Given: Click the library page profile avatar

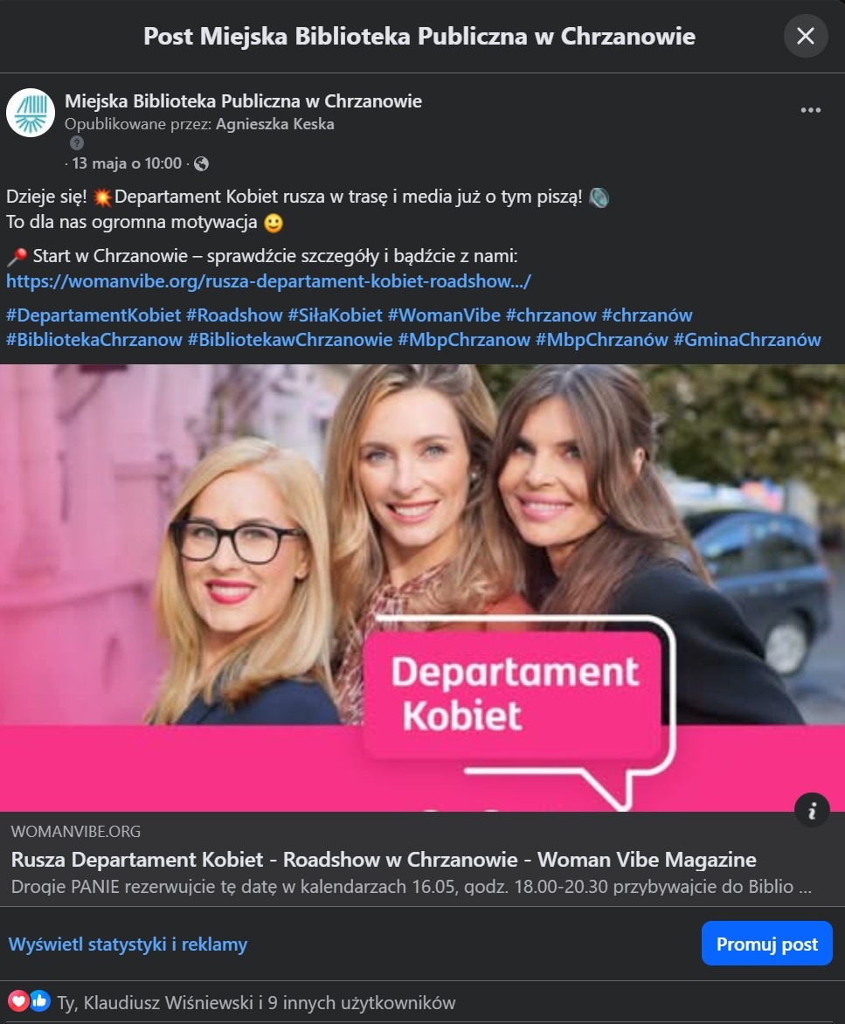Looking at the screenshot, I should coord(30,113).
